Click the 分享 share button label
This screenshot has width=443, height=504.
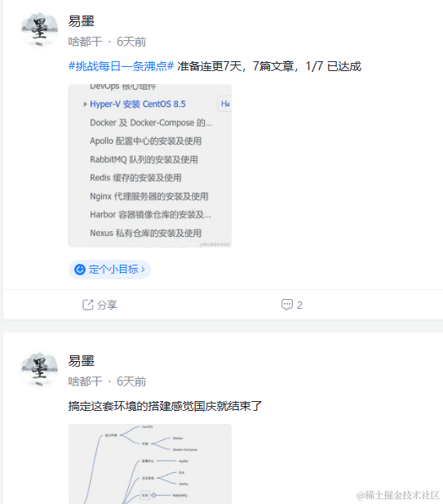point(107,305)
